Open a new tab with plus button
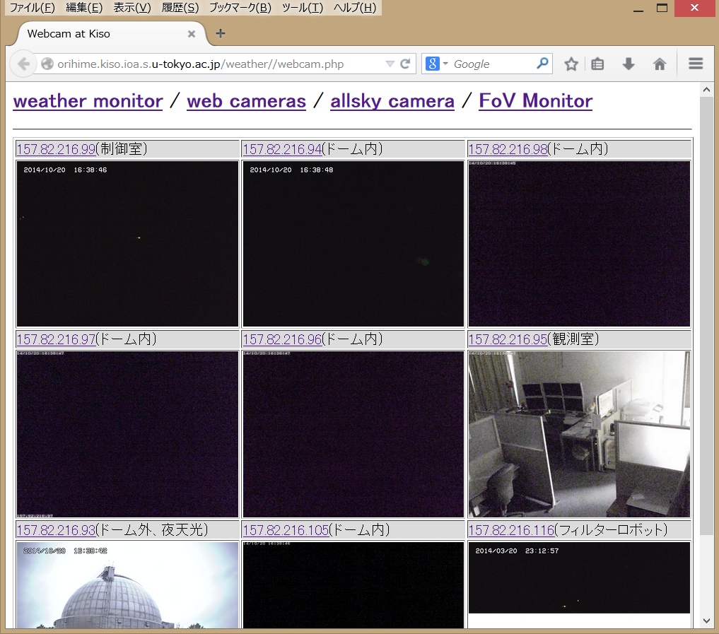 pos(221,33)
